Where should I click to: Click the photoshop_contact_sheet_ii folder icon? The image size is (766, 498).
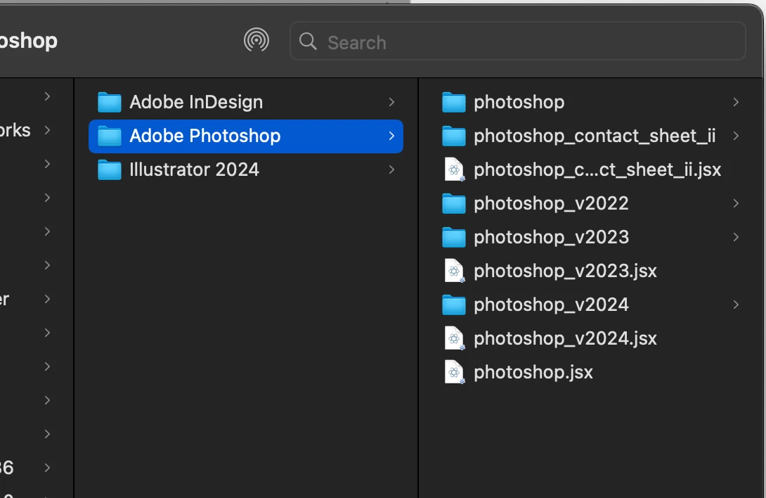click(x=454, y=136)
